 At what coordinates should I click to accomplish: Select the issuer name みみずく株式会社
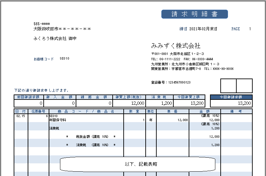[176, 46]
